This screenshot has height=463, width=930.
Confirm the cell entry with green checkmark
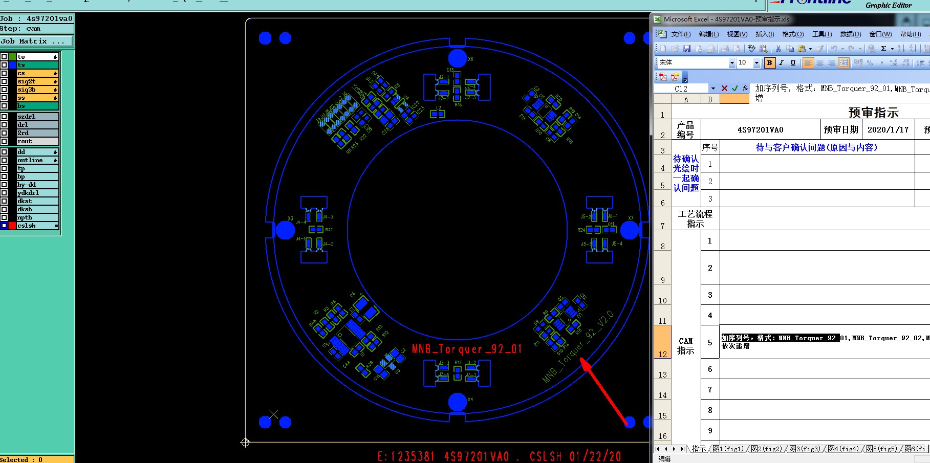pos(734,89)
